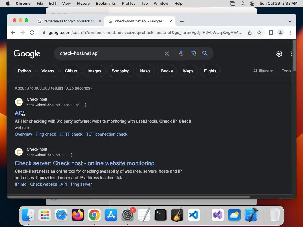Viewport: 303px width, 227px height.
Task: Open more options for second Check host result
Action: point(72,155)
